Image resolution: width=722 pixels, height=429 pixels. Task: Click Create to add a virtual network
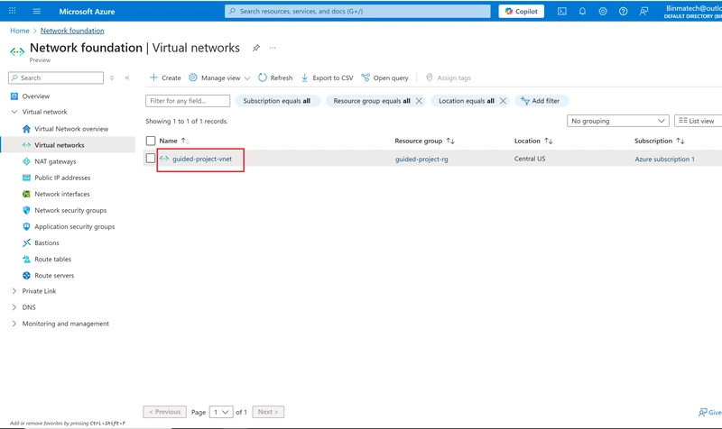(x=165, y=78)
